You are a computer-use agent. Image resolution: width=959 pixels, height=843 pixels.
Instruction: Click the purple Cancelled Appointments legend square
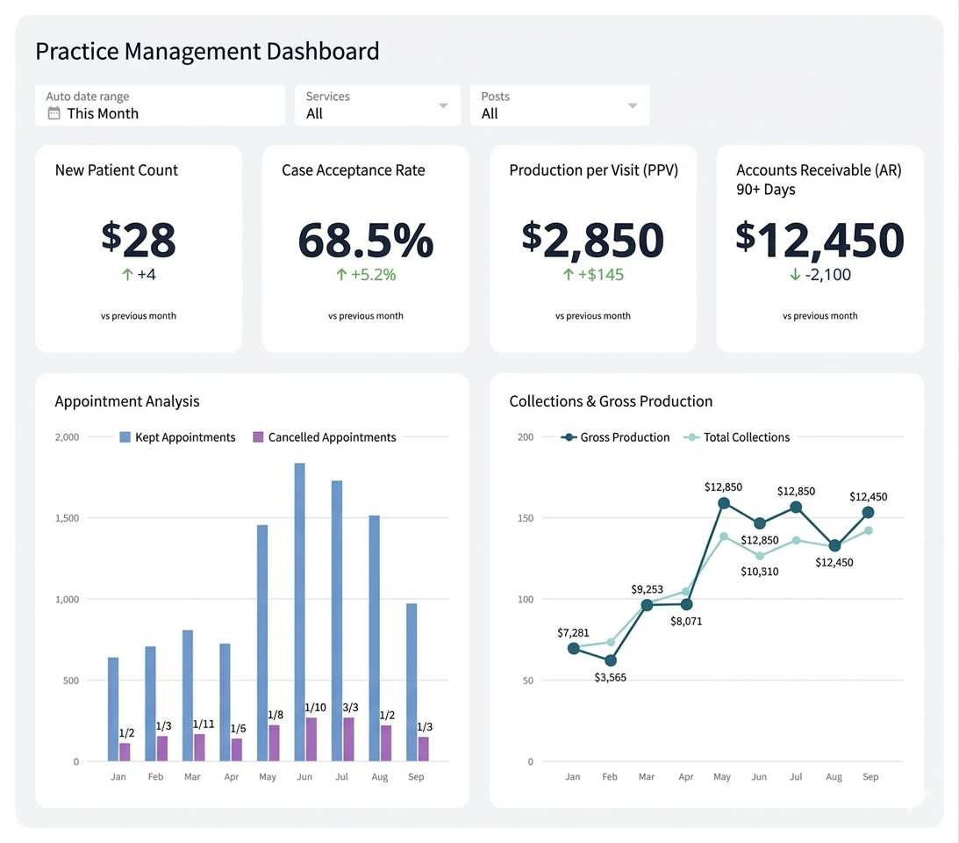pos(253,436)
